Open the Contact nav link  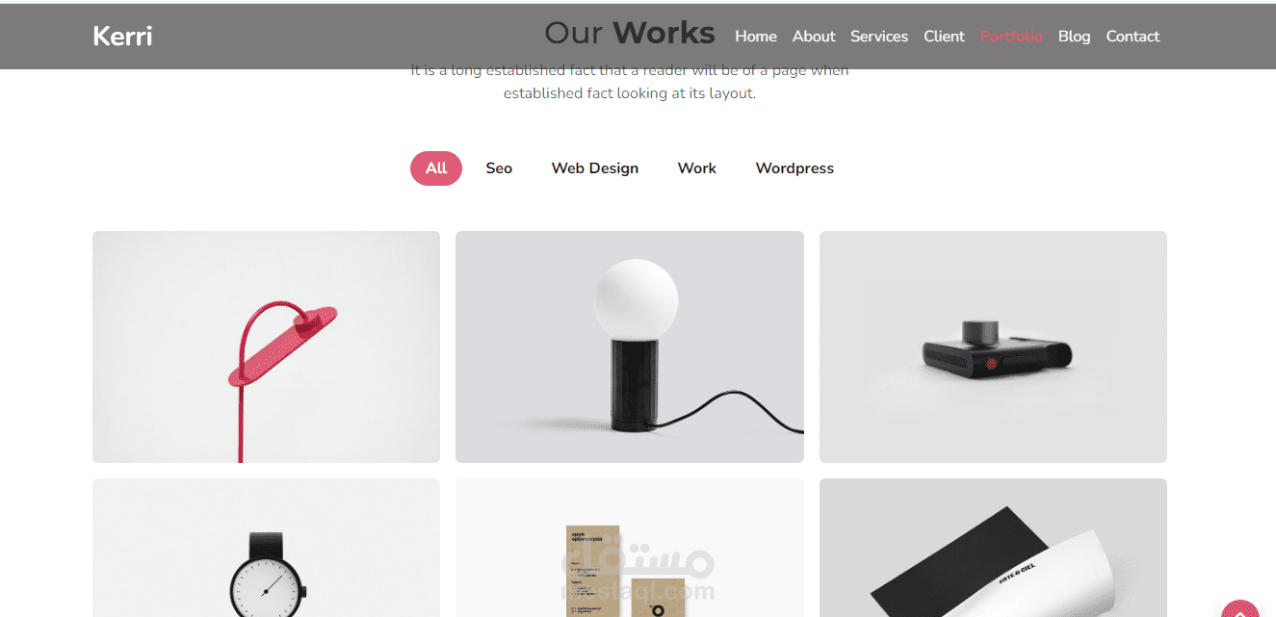[x=1133, y=37]
